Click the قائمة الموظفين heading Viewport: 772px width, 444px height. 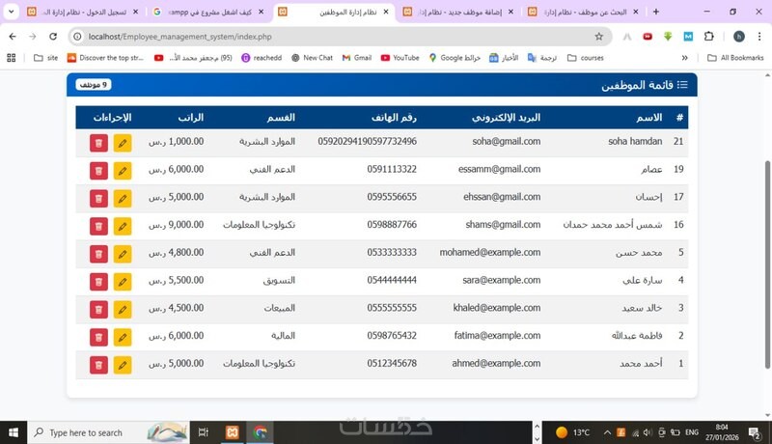coord(637,85)
